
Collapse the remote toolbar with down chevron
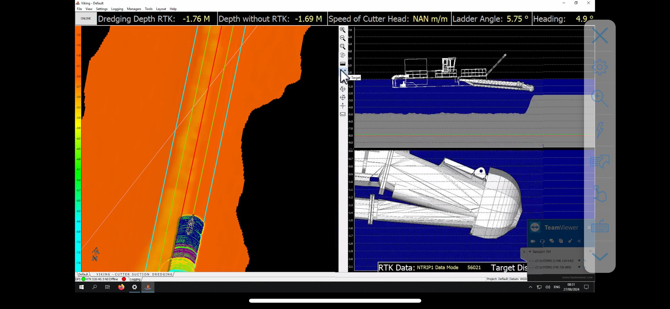600,257
